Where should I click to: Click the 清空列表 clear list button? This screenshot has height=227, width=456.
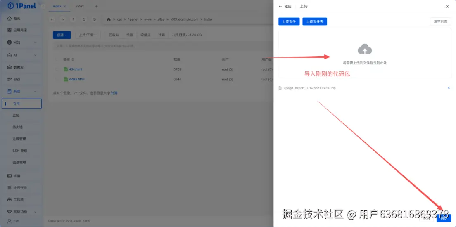(x=441, y=21)
